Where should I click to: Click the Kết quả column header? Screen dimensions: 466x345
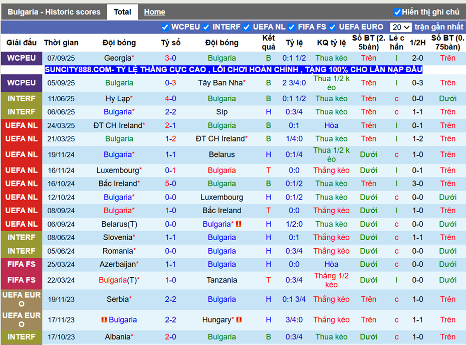269,43
